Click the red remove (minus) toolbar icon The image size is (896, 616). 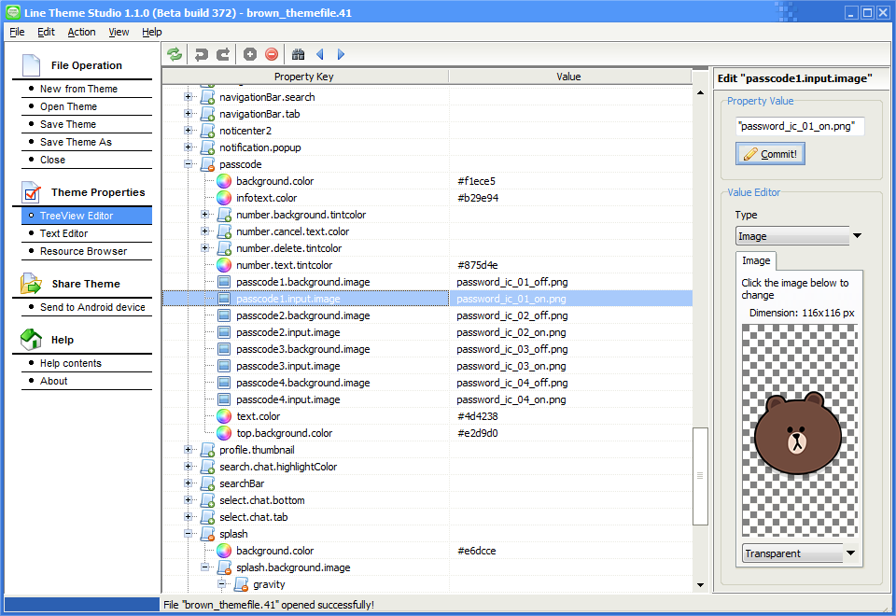click(x=272, y=54)
